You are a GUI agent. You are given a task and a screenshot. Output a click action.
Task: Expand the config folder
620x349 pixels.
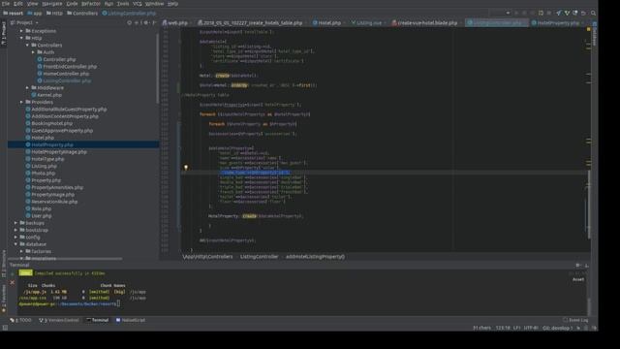point(15,237)
